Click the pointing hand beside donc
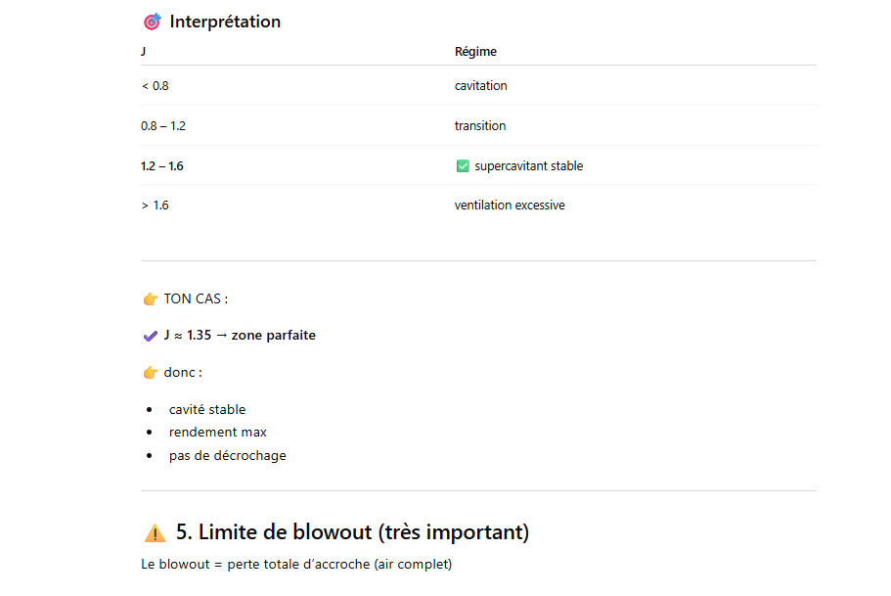891x596 pixels. pos(151,373)
